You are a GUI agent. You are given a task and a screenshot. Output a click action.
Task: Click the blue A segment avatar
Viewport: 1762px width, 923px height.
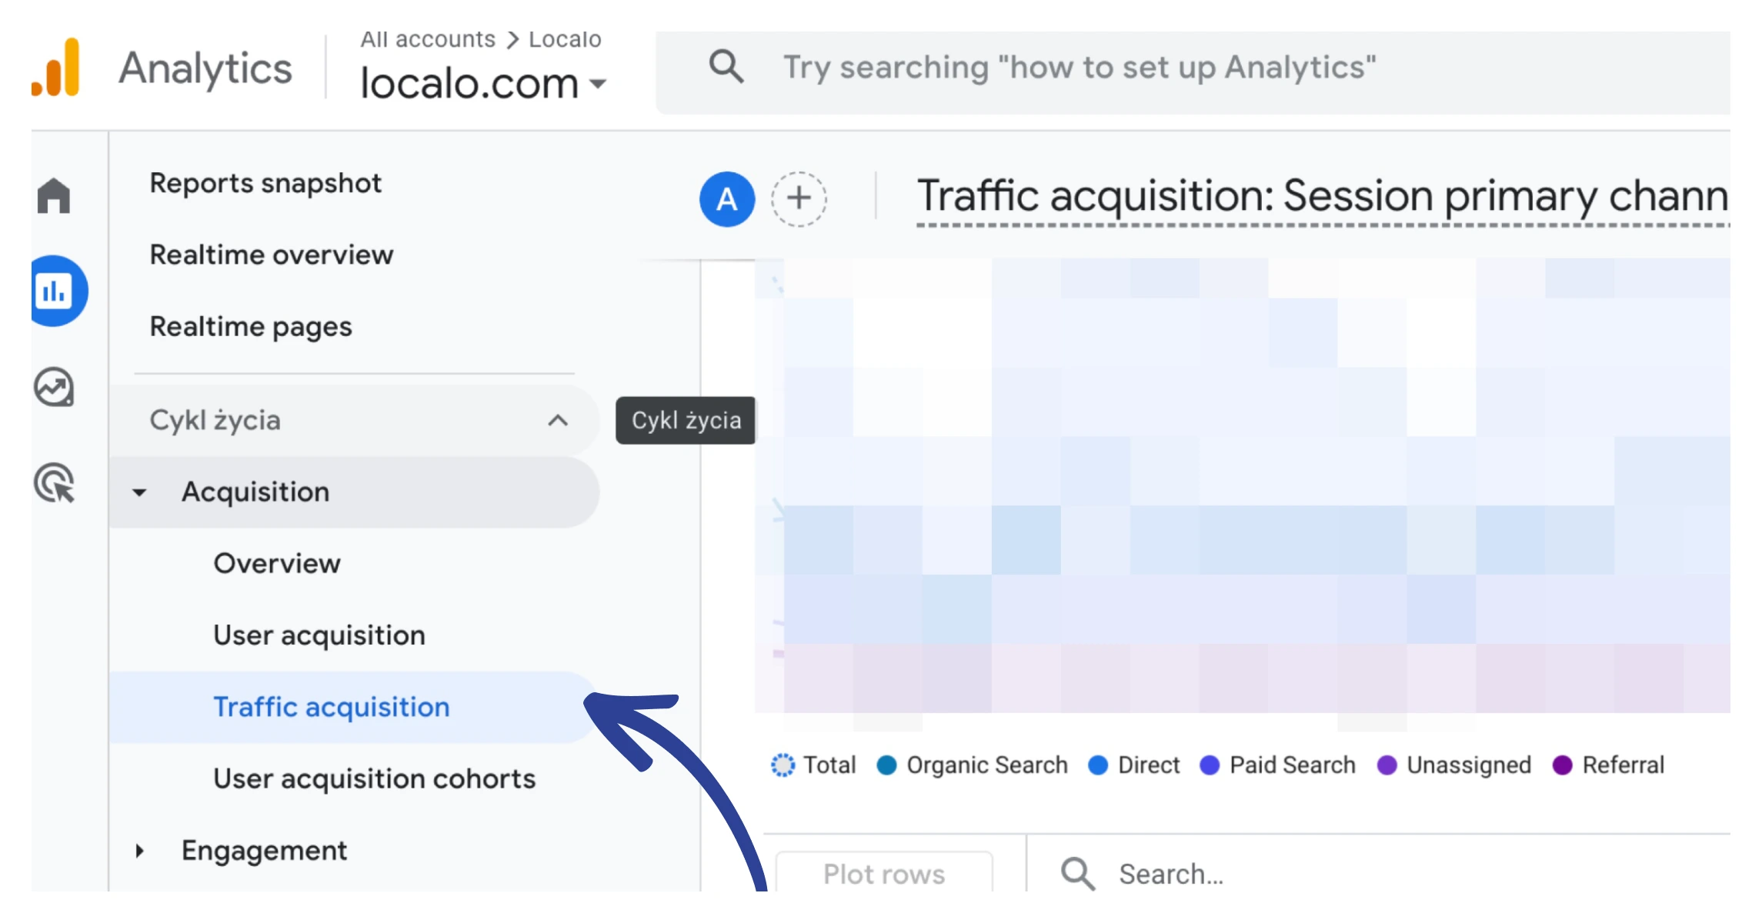pyautogui.click(x=726, y=199)
